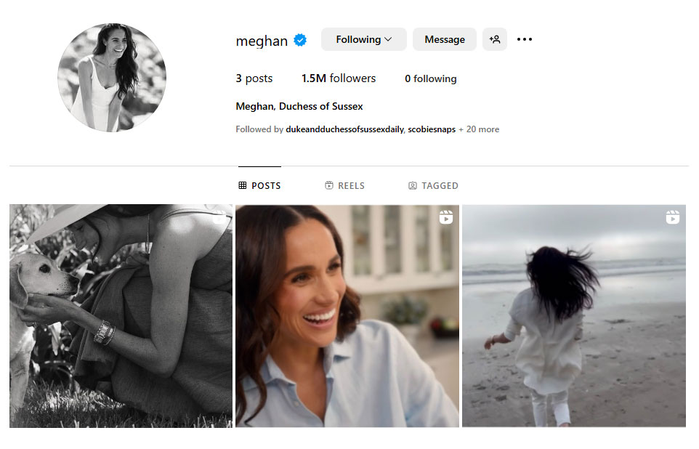The width and height of the screenshot is (699, 449).
Task: Click the chevron arrow in Following button
Action: pos(388,39)
